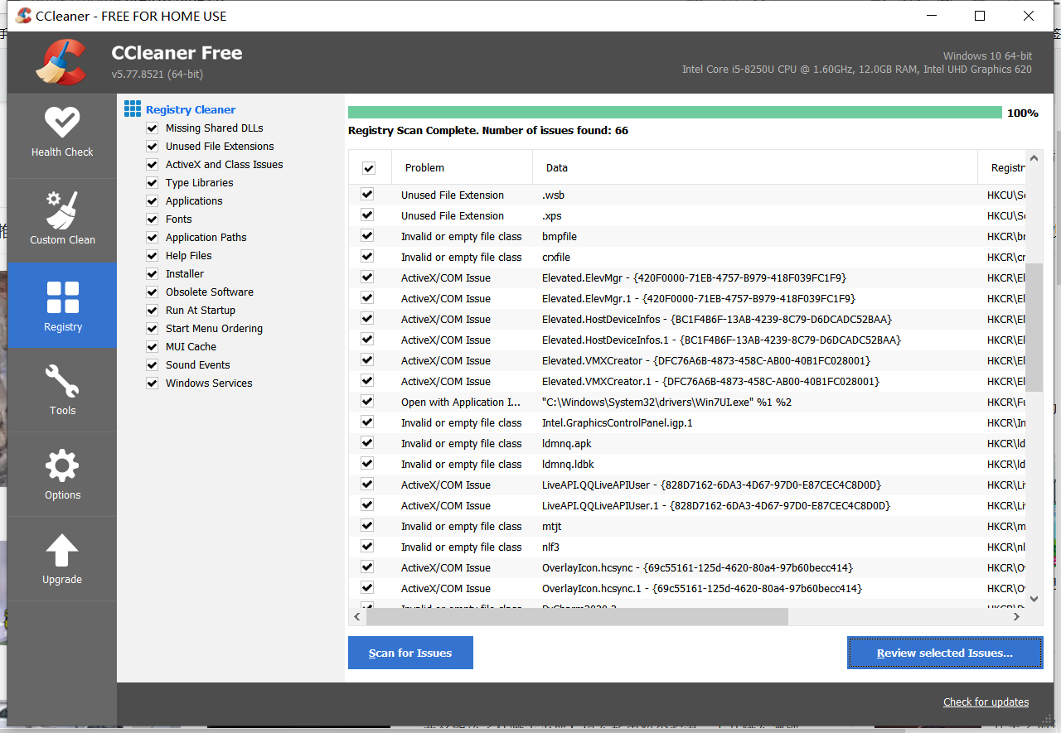Image resolution: width=1061 pixels, height=733 pixels.
Task: Select the Intel.GraphicsControlPanel.igp.1 entry
Action: (617, 422)
